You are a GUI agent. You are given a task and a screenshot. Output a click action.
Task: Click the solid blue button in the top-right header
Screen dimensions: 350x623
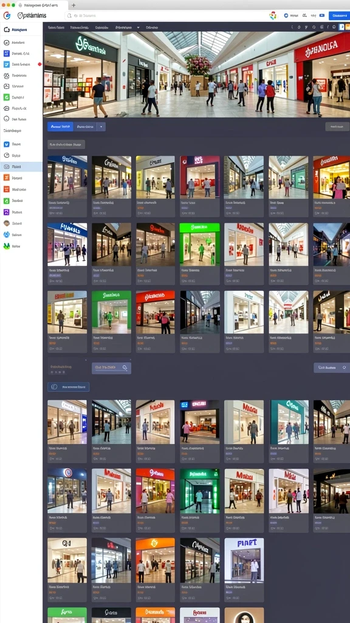[339, 15]
